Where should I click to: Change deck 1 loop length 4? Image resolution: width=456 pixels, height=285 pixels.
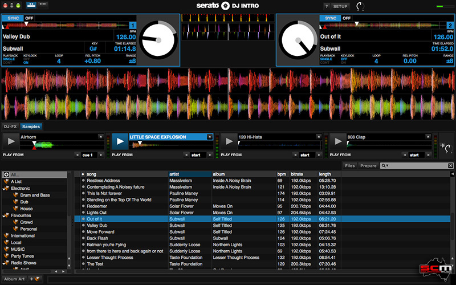(x=59, y=61)
